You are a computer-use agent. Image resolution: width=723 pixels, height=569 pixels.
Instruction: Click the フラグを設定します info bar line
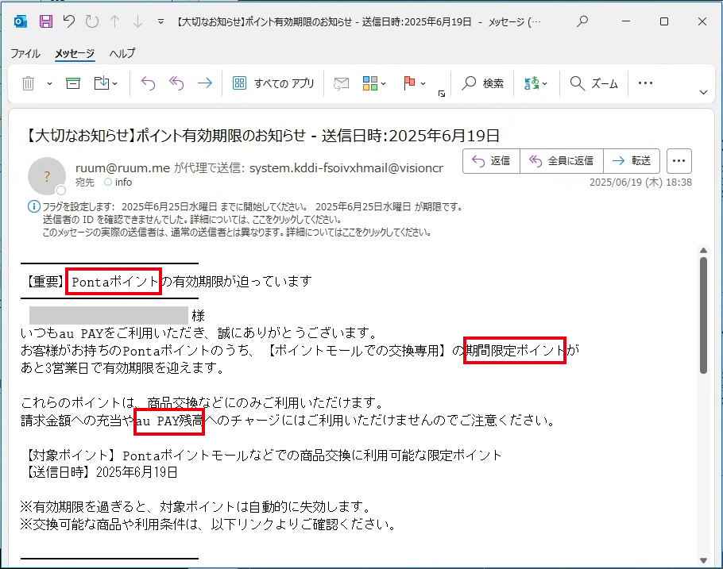(253, 207)
